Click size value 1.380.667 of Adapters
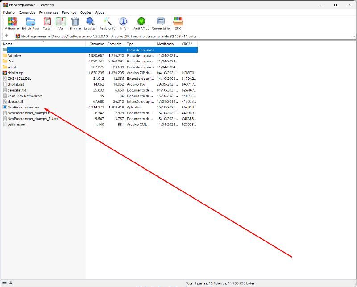357x287 pixels. (96, 55)
